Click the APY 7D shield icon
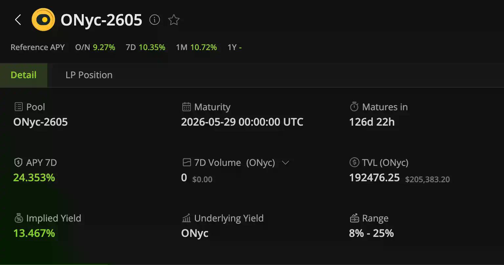Image resolution: width=504 pixels, height=265 pixels. [18, 163]
